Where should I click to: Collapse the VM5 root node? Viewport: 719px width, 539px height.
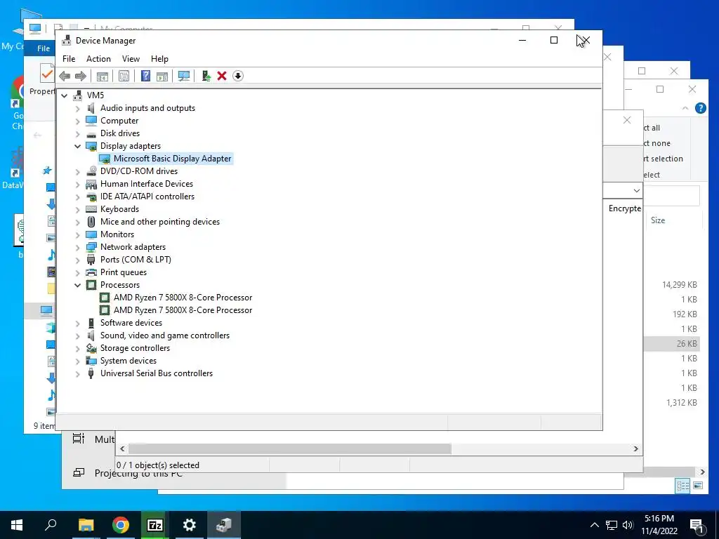pyautogui.click(x=64, y=95)
